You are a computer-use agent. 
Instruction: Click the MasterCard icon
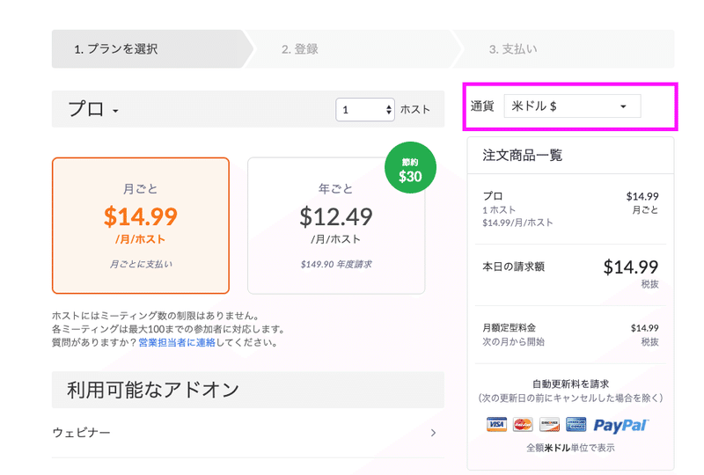tap(523, 424)
